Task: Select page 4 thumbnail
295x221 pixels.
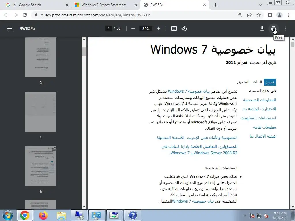Action: coord(41,112)
